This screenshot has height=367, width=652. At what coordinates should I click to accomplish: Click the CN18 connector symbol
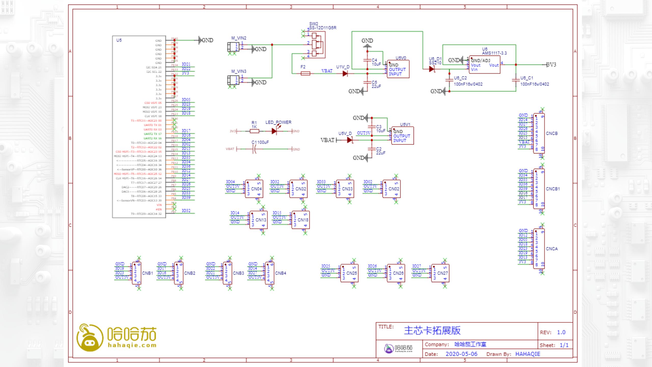click(x=301, y=220)
